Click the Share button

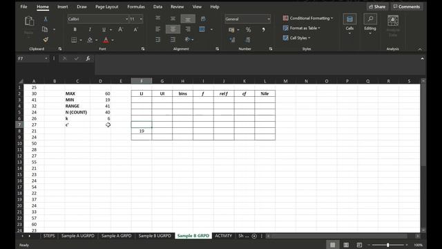377,6
